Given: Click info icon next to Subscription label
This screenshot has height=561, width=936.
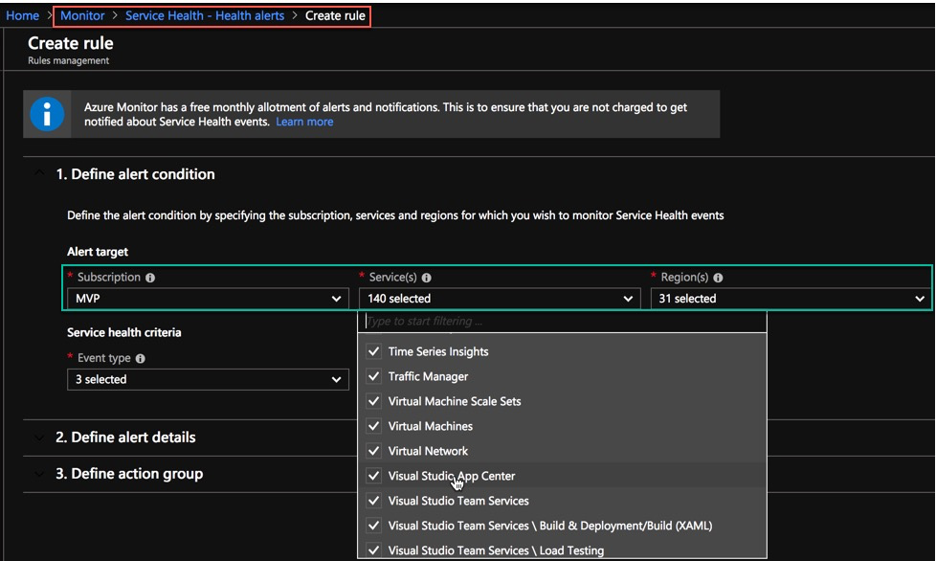Looking at the screenshot, I should click(150, 278).
